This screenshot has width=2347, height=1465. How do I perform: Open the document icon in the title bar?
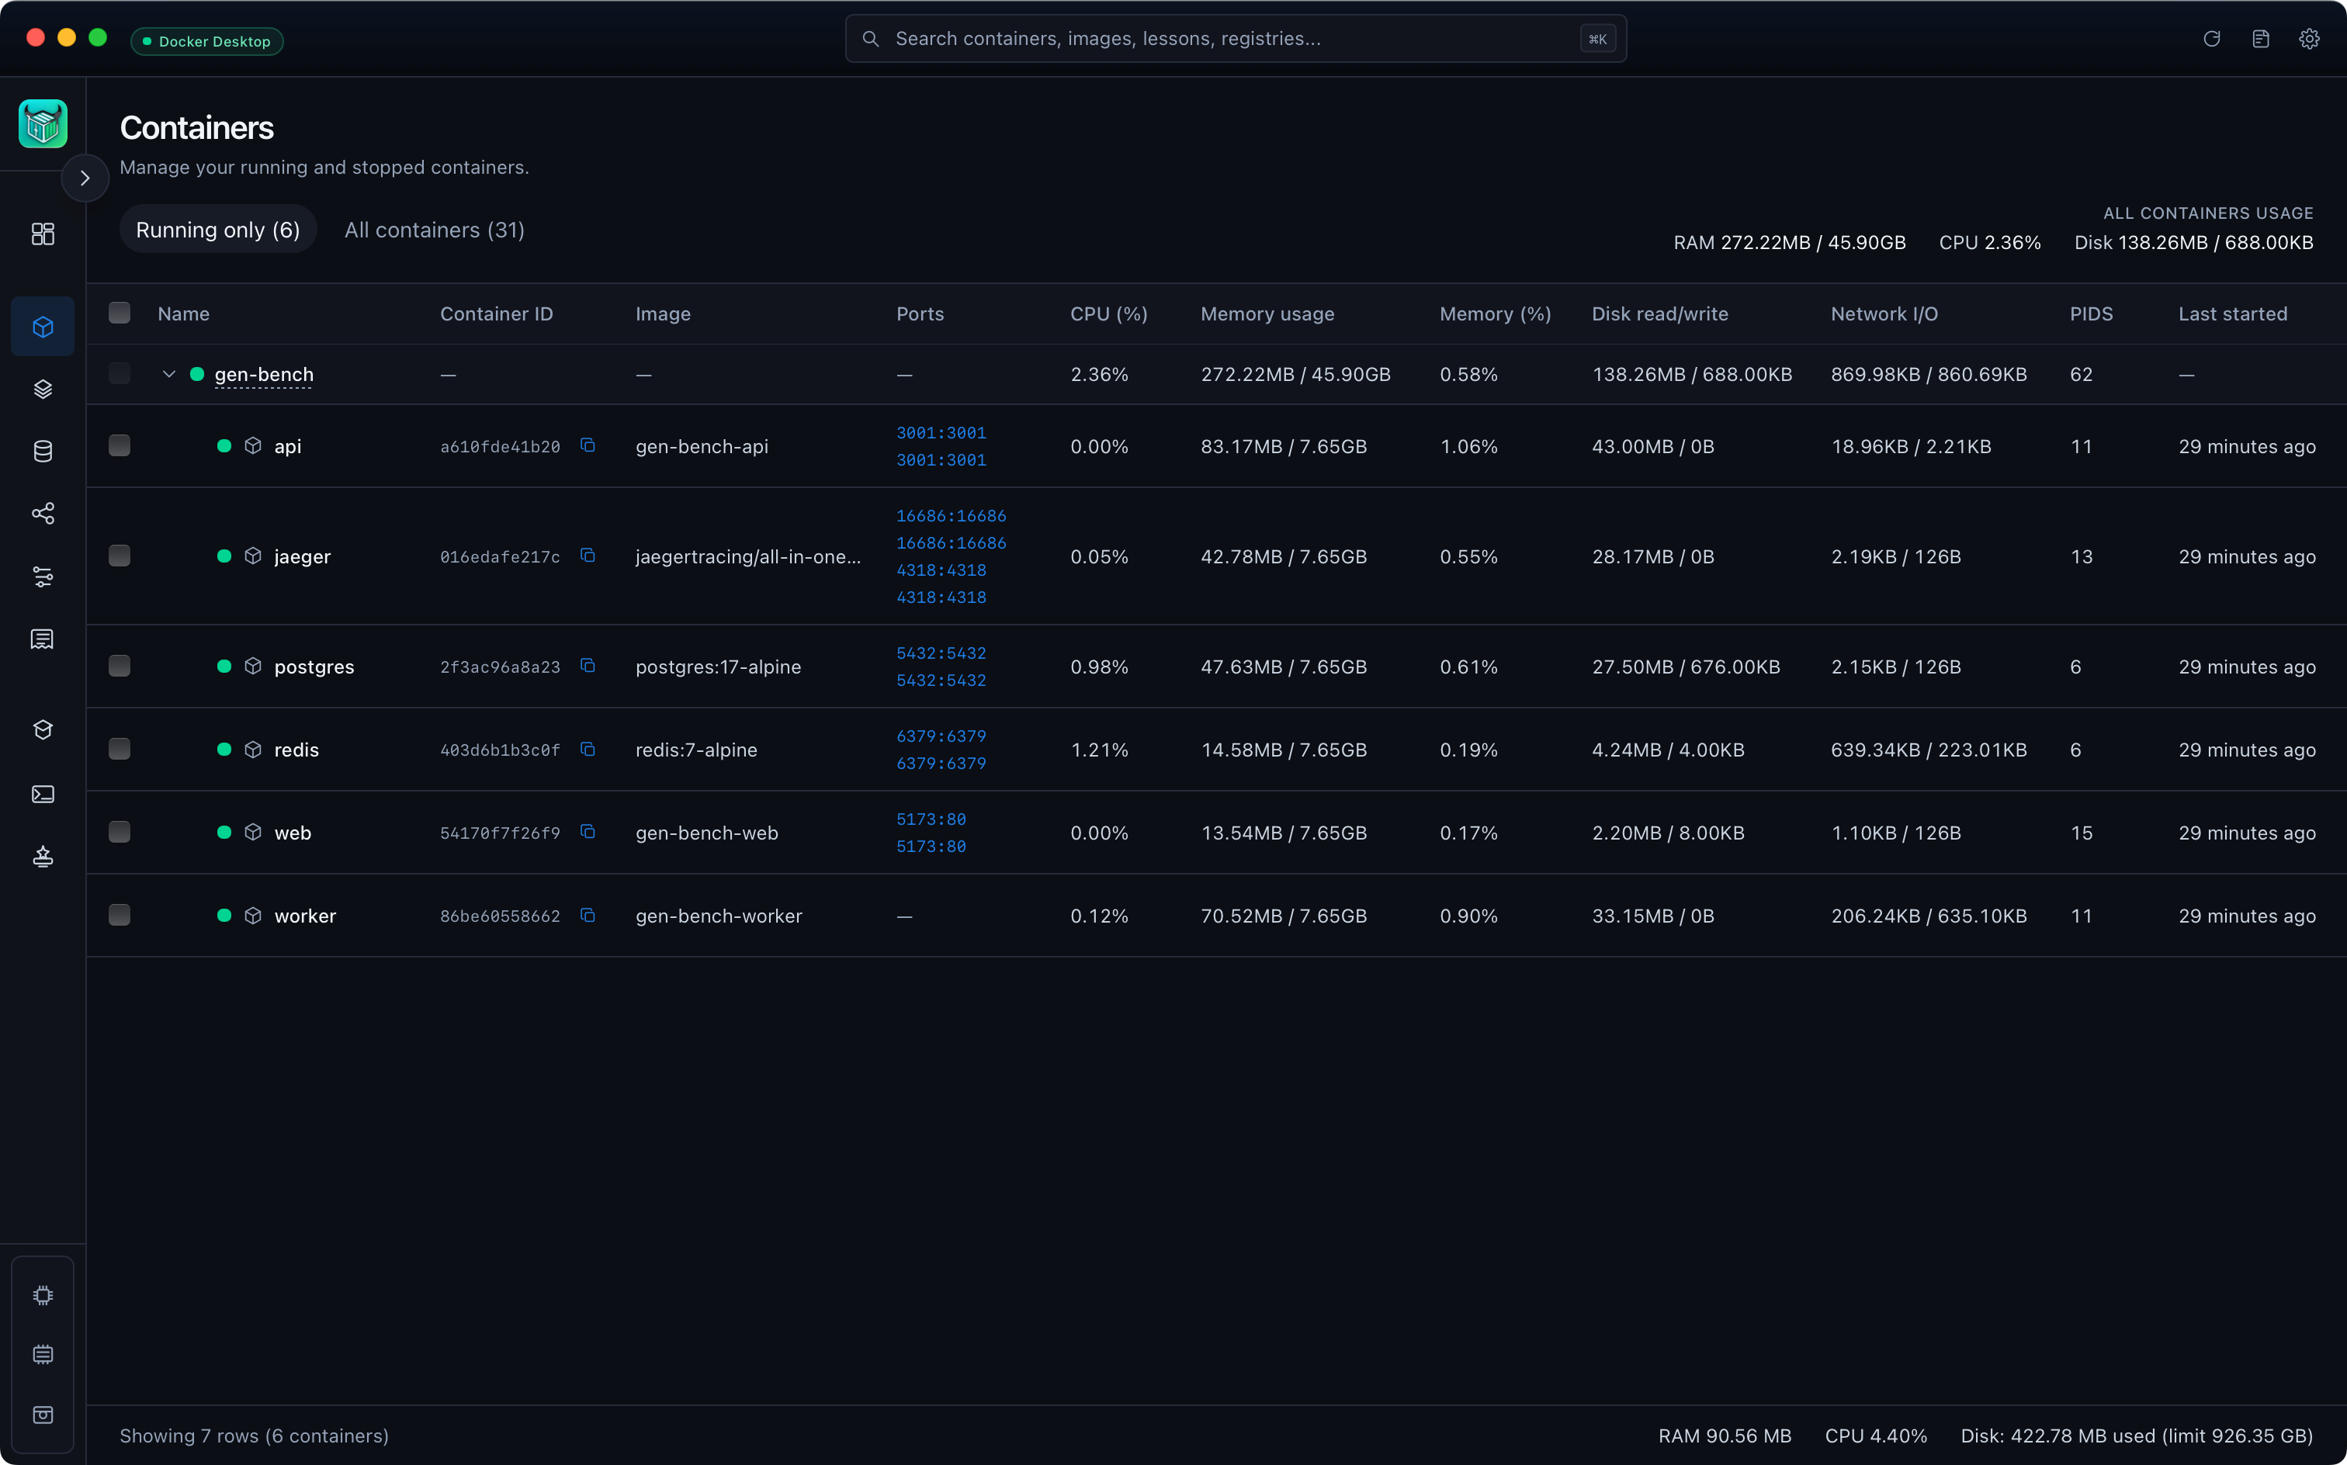(x=2261, y=39)
